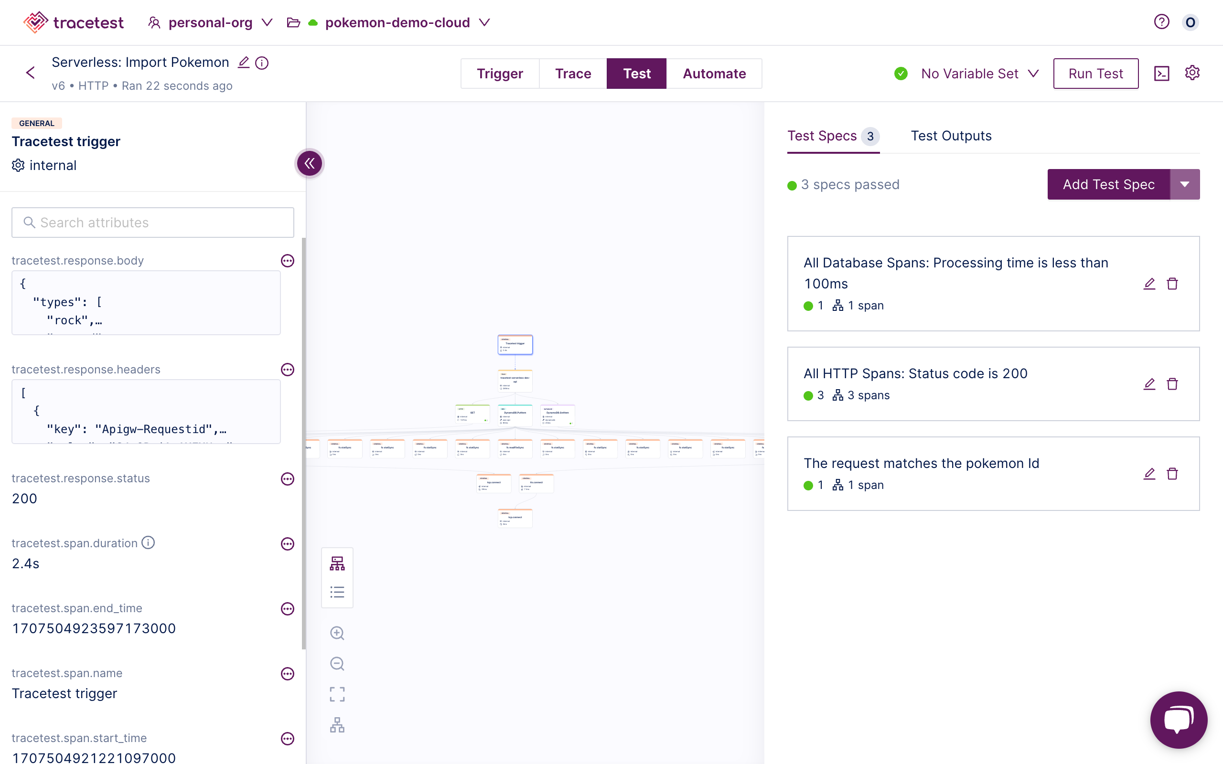This screenshot has height=764, width=1223.
Task: Delete the All HTTP Spans spec
Action: point(1172,384)
